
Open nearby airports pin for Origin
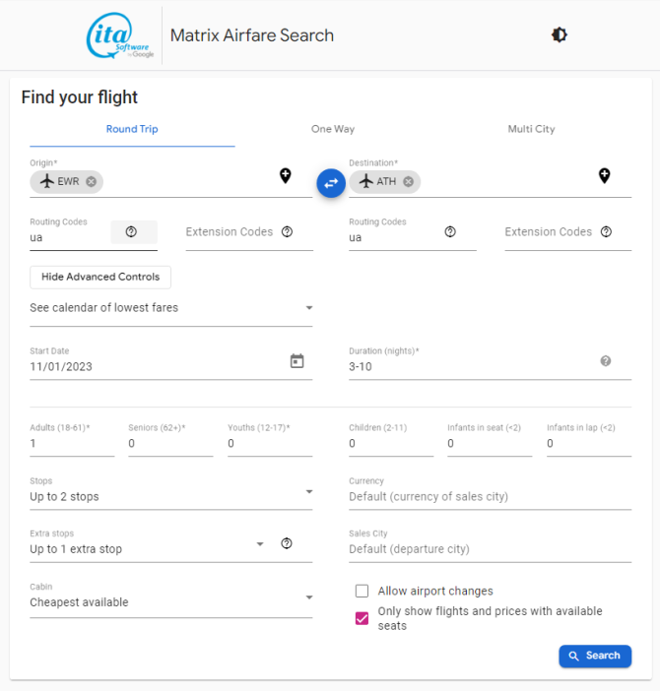[286, 176]
